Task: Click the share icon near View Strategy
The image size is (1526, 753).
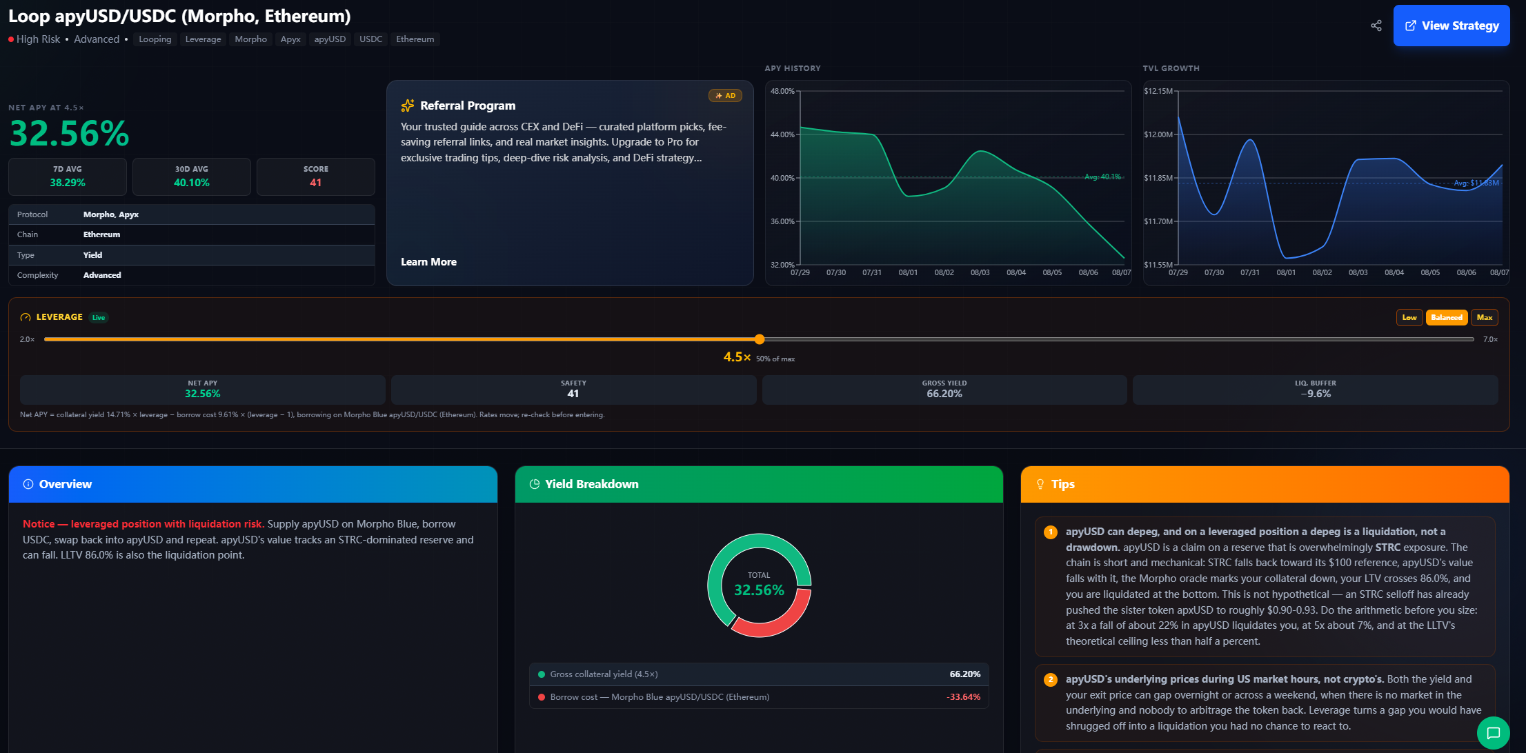Action: (1376, 26)
